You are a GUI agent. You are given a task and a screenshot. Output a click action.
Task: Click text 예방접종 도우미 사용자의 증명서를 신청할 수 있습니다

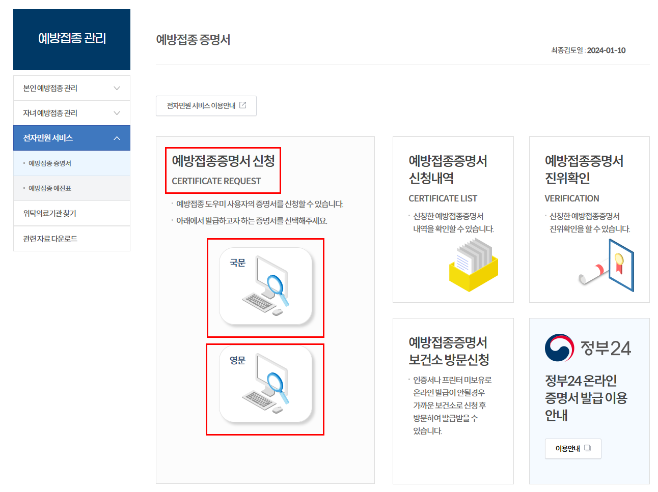click(260, 204)
